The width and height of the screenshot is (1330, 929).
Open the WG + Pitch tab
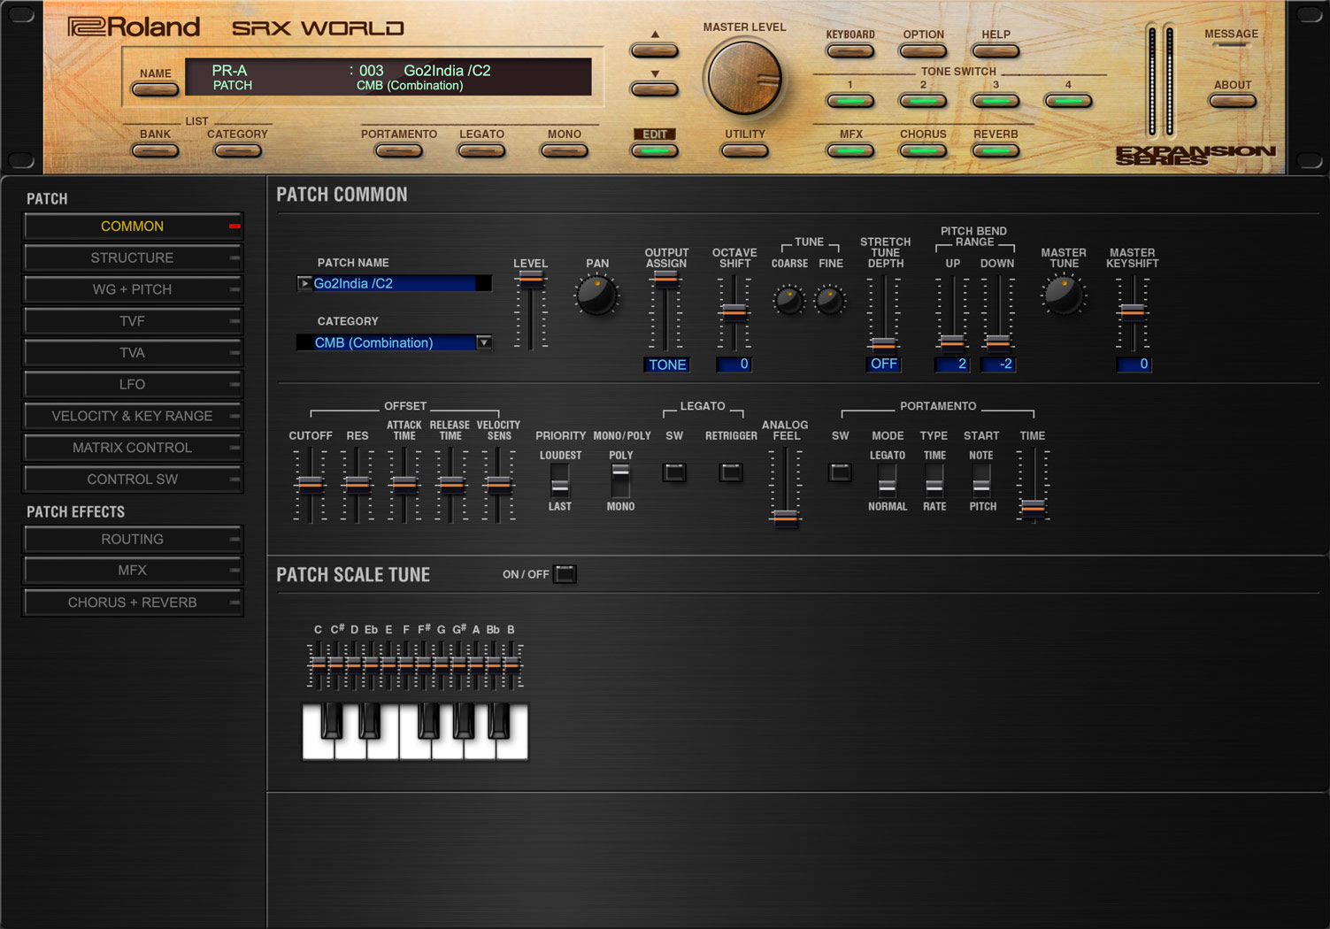coord(133,289)
